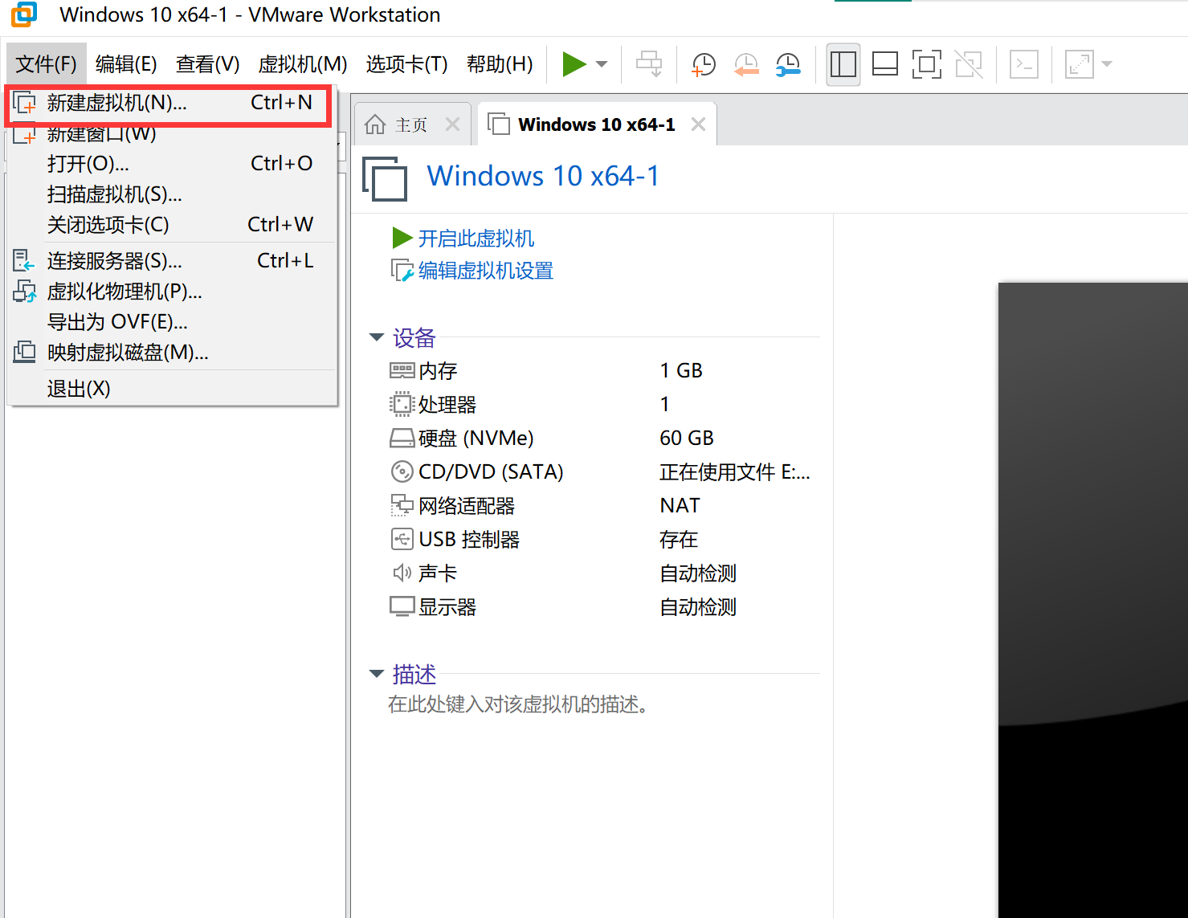Open the 选项卡(T) menu
Viewport: 1188px width, 918px height.
pos(407,64)
